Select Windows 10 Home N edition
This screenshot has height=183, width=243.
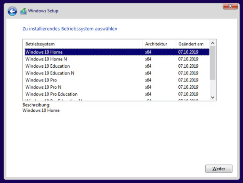(117, 59)
